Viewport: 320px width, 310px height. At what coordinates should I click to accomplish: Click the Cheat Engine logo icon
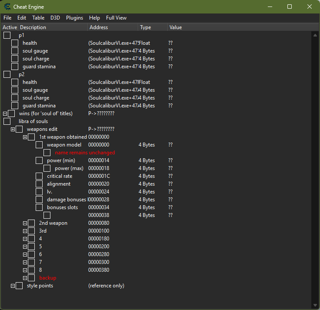(x=7, y=7)
